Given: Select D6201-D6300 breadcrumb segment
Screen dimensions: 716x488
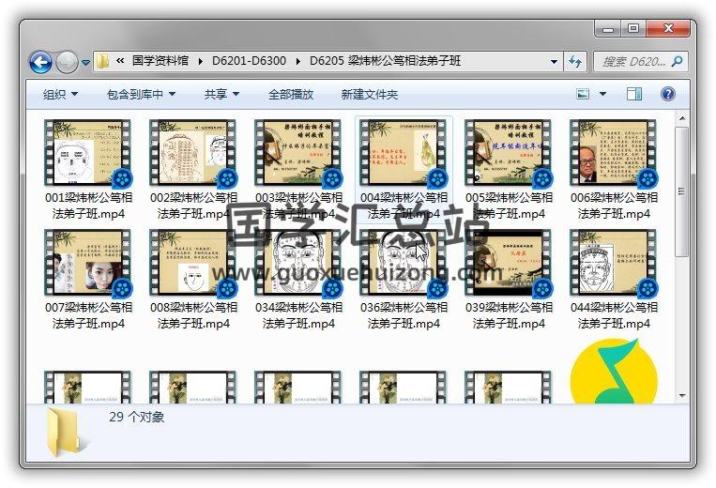Looking at the screenshot, I should tap(249, 61).
